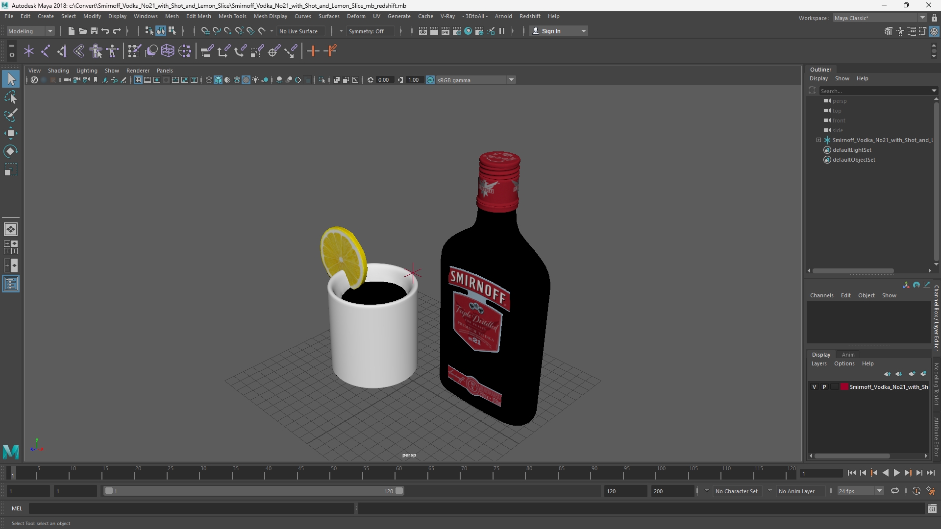The height and width of the screenshot is (529, 941).
Task: Toggle the Auto Key button
Action: pyautogui.click(x=916, y=491)
